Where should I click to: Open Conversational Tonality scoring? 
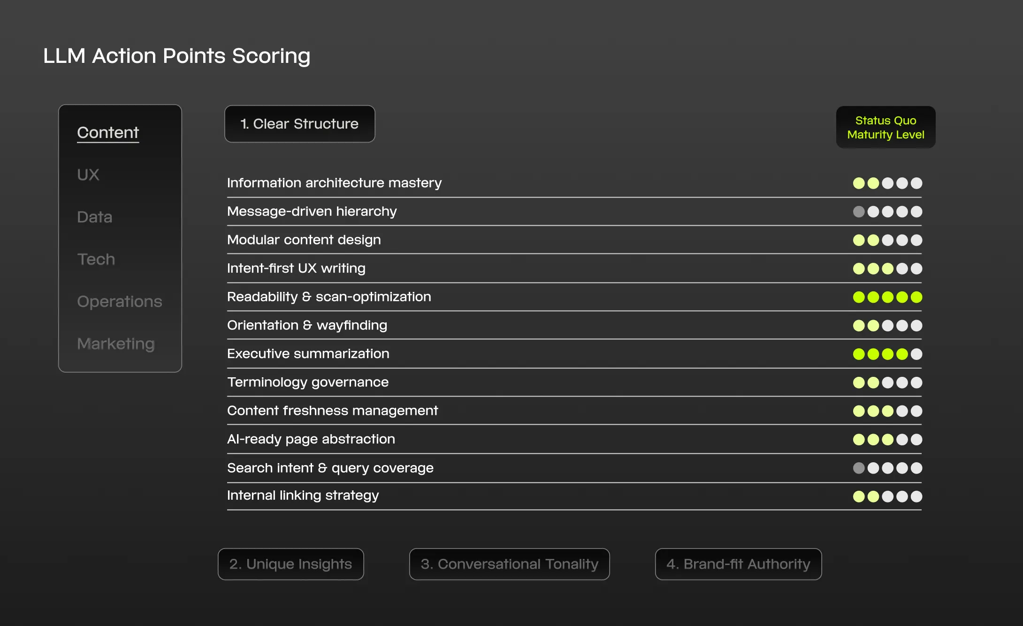509,564
